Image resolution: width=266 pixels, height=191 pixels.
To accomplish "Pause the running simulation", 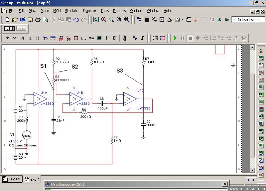I will tap(183, 38).
